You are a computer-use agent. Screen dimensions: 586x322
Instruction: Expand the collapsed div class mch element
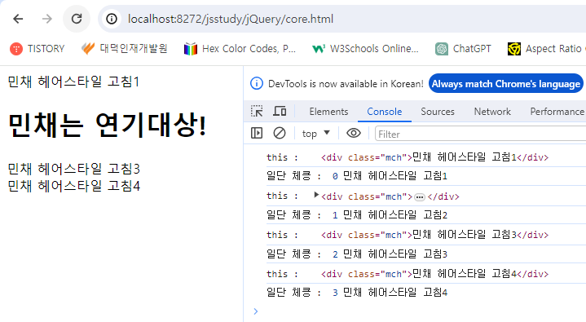click(316, 195)
